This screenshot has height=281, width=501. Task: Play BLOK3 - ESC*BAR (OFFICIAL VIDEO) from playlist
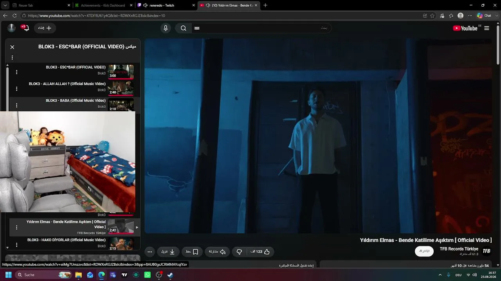click(76, 67)
